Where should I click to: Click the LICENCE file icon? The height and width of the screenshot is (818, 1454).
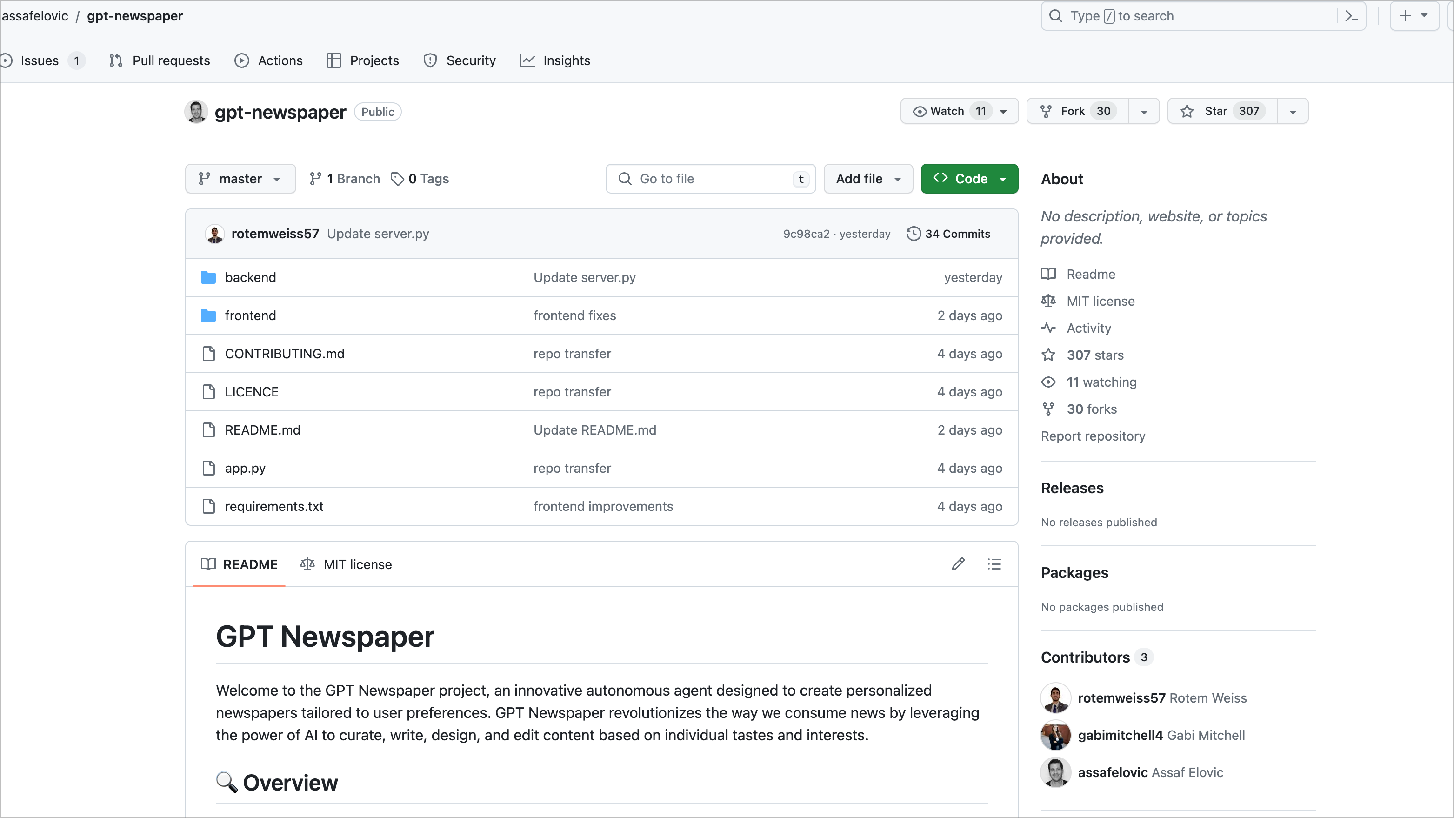[x=208, y=392]
